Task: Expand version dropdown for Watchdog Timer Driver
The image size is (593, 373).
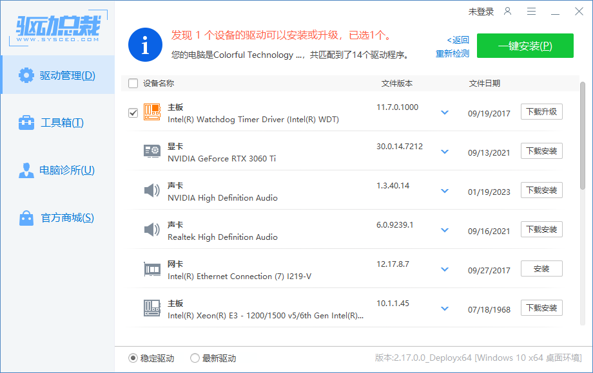Action: [445, 113]
